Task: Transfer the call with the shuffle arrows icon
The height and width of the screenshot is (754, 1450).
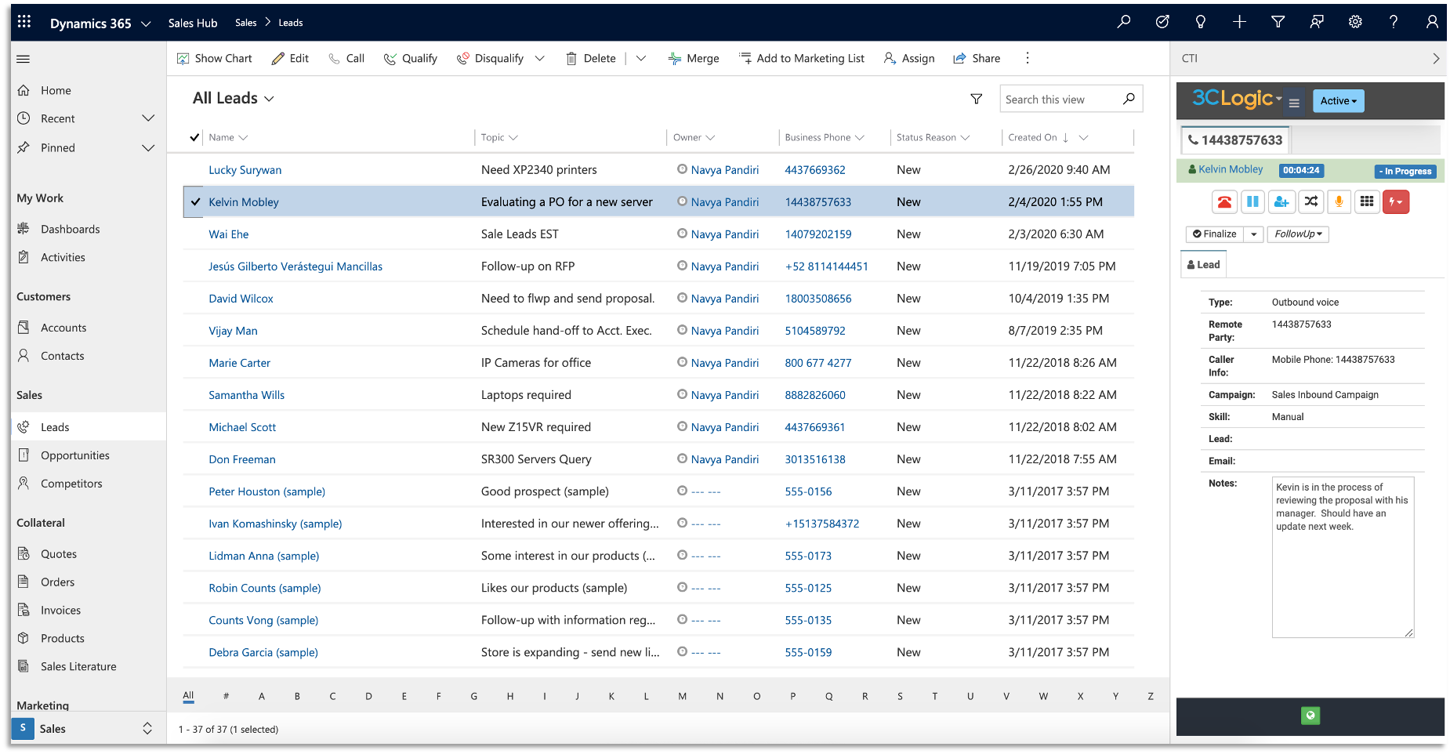Action: click(1310, 202)
